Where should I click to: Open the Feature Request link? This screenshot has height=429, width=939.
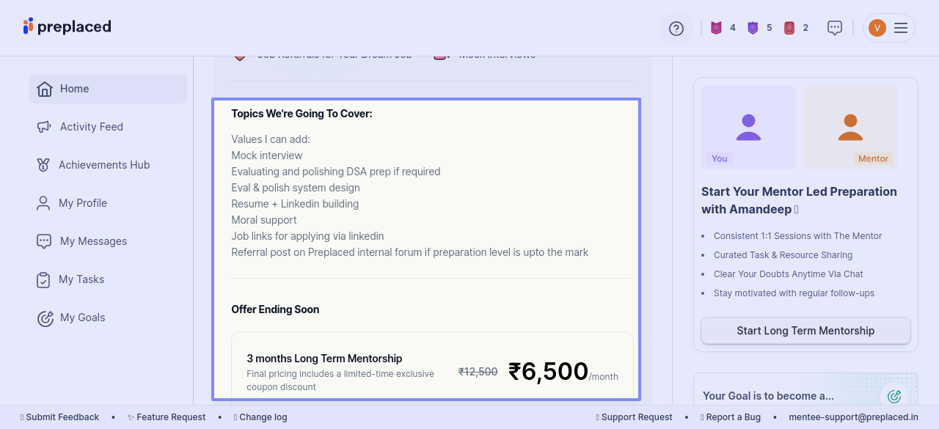pos(170,417)
